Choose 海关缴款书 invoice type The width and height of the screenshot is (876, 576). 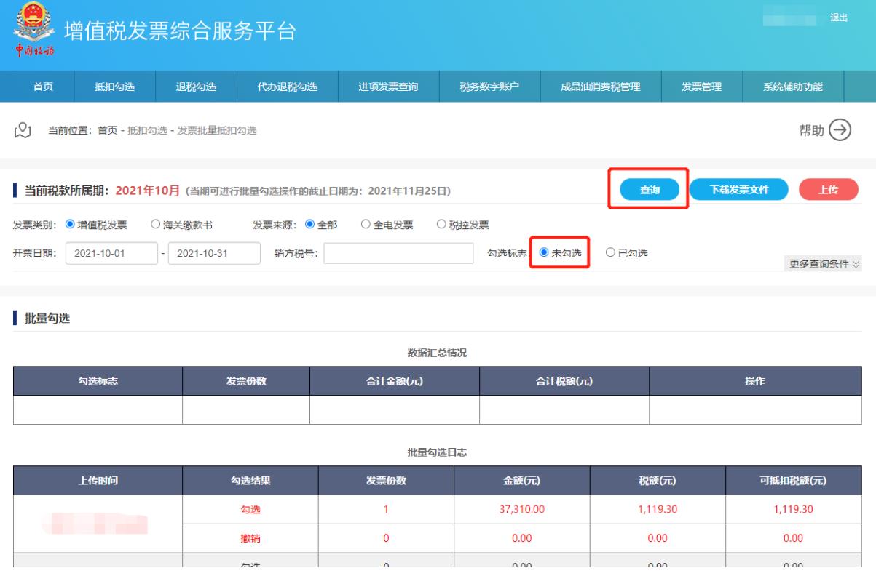[155, 225]
